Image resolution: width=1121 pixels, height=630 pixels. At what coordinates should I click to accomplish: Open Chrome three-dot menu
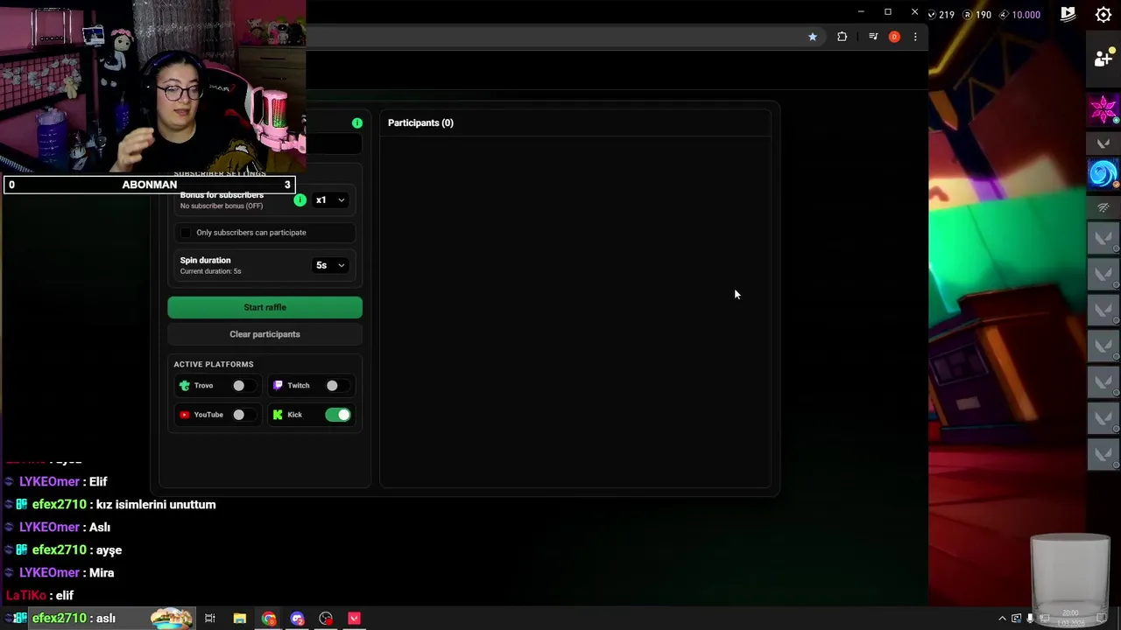click(x=915, y=37)
